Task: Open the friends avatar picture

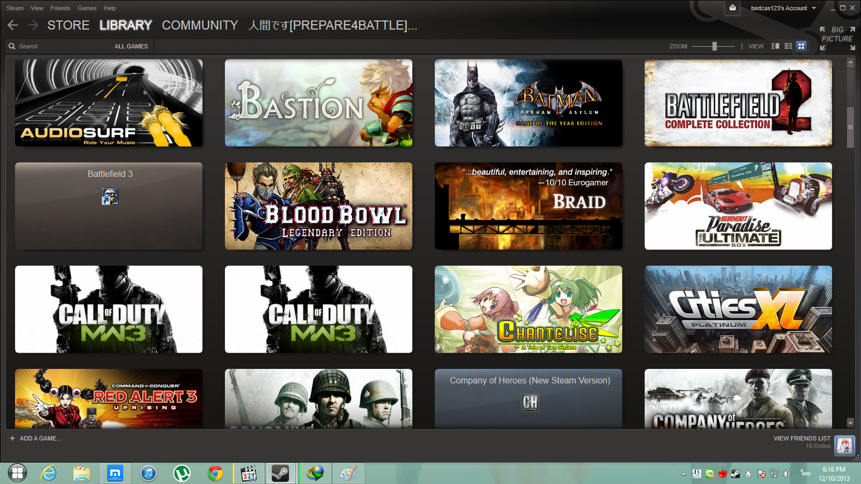Action: point(844,445)
